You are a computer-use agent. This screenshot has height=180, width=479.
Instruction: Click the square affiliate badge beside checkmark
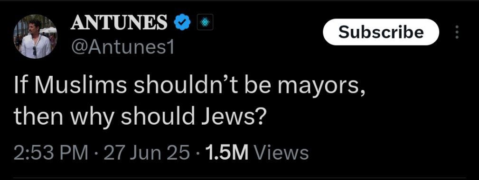pos(205,23)
